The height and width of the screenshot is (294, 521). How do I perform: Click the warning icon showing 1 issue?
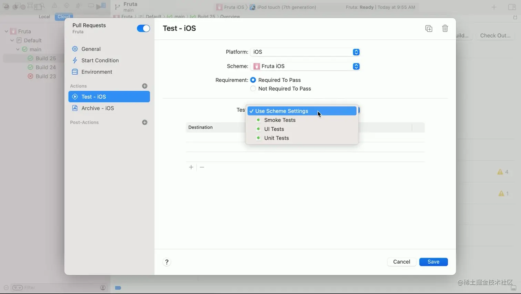(x=501, y=193)
